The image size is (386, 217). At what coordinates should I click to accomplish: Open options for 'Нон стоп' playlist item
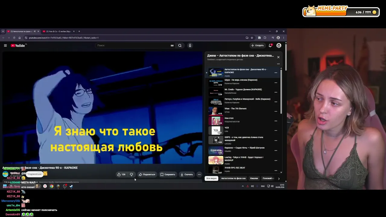[x=276, y=121]
